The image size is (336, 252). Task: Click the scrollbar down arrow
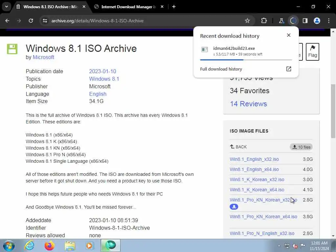(x=333, y=236)
